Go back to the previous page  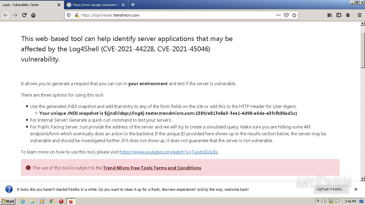(6, 15)
